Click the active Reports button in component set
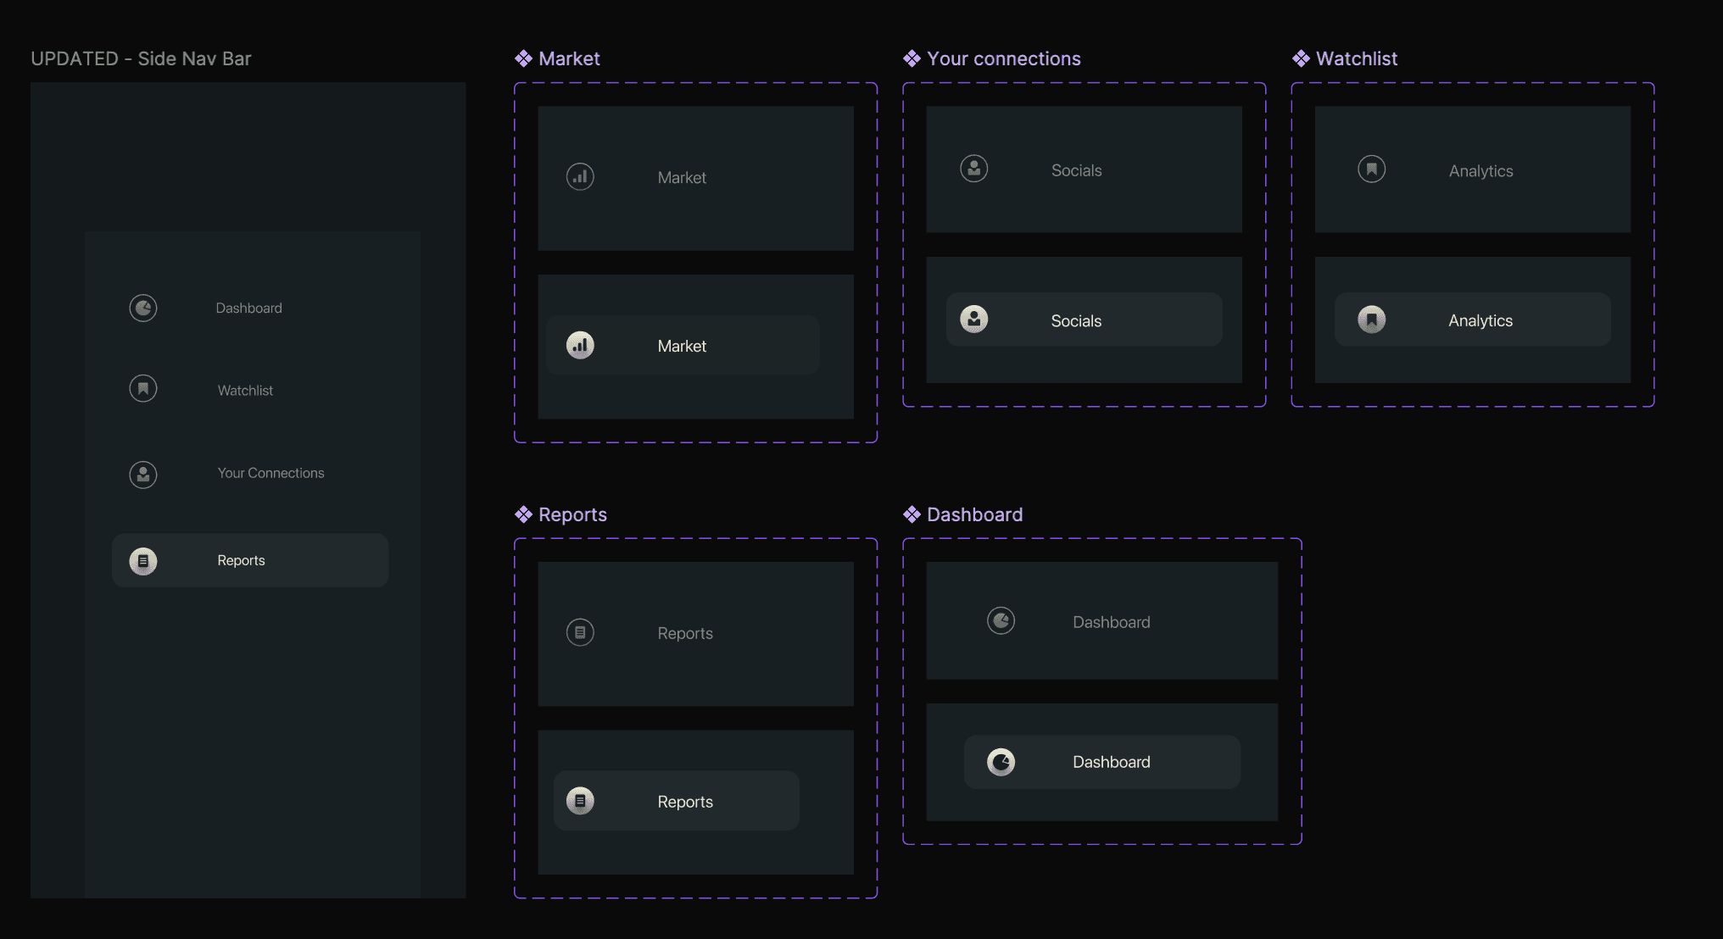Image resolution: width=1723 pixels, height=939 pixels. click(x=676, y=801)
